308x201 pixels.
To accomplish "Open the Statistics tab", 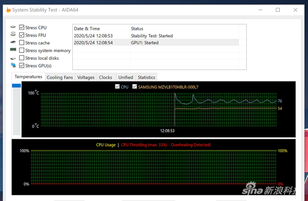I will pyautogui.click(x=146, y=77).
